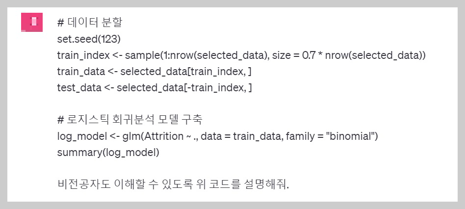This screenshot has height=209, width=465.
Task: Click on 'selected_data[train_index, ]' text
Action: (186, 72)
